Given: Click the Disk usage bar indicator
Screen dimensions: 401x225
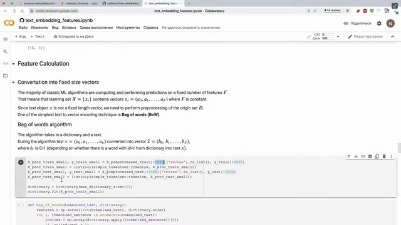Looking at the screenshot, I should pyautogui.click(x=328, y=38).
